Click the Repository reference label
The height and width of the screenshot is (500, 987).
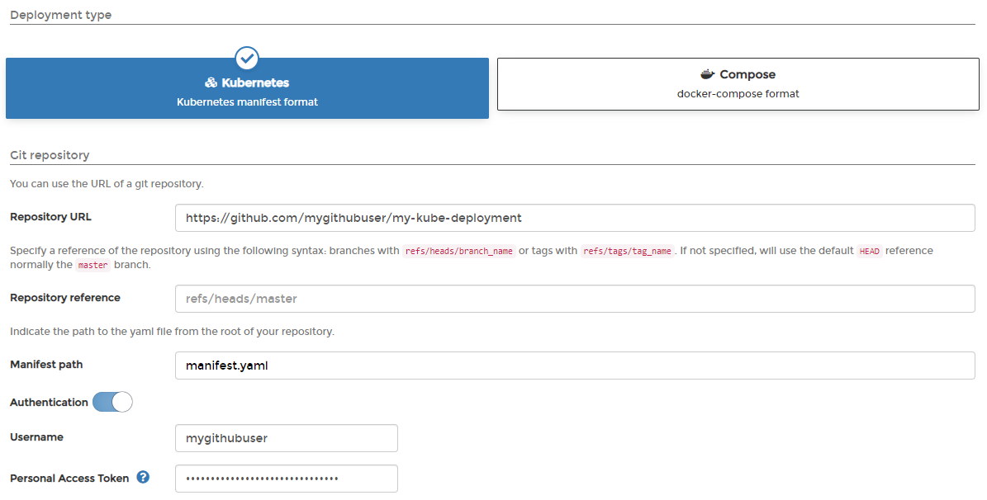pyautogui.click(x=64, y=298)
